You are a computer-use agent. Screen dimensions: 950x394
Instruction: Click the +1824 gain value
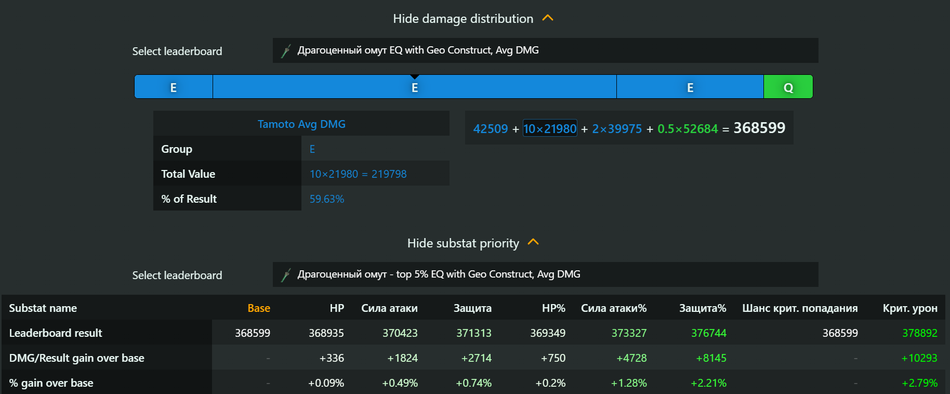coord(402,358)
